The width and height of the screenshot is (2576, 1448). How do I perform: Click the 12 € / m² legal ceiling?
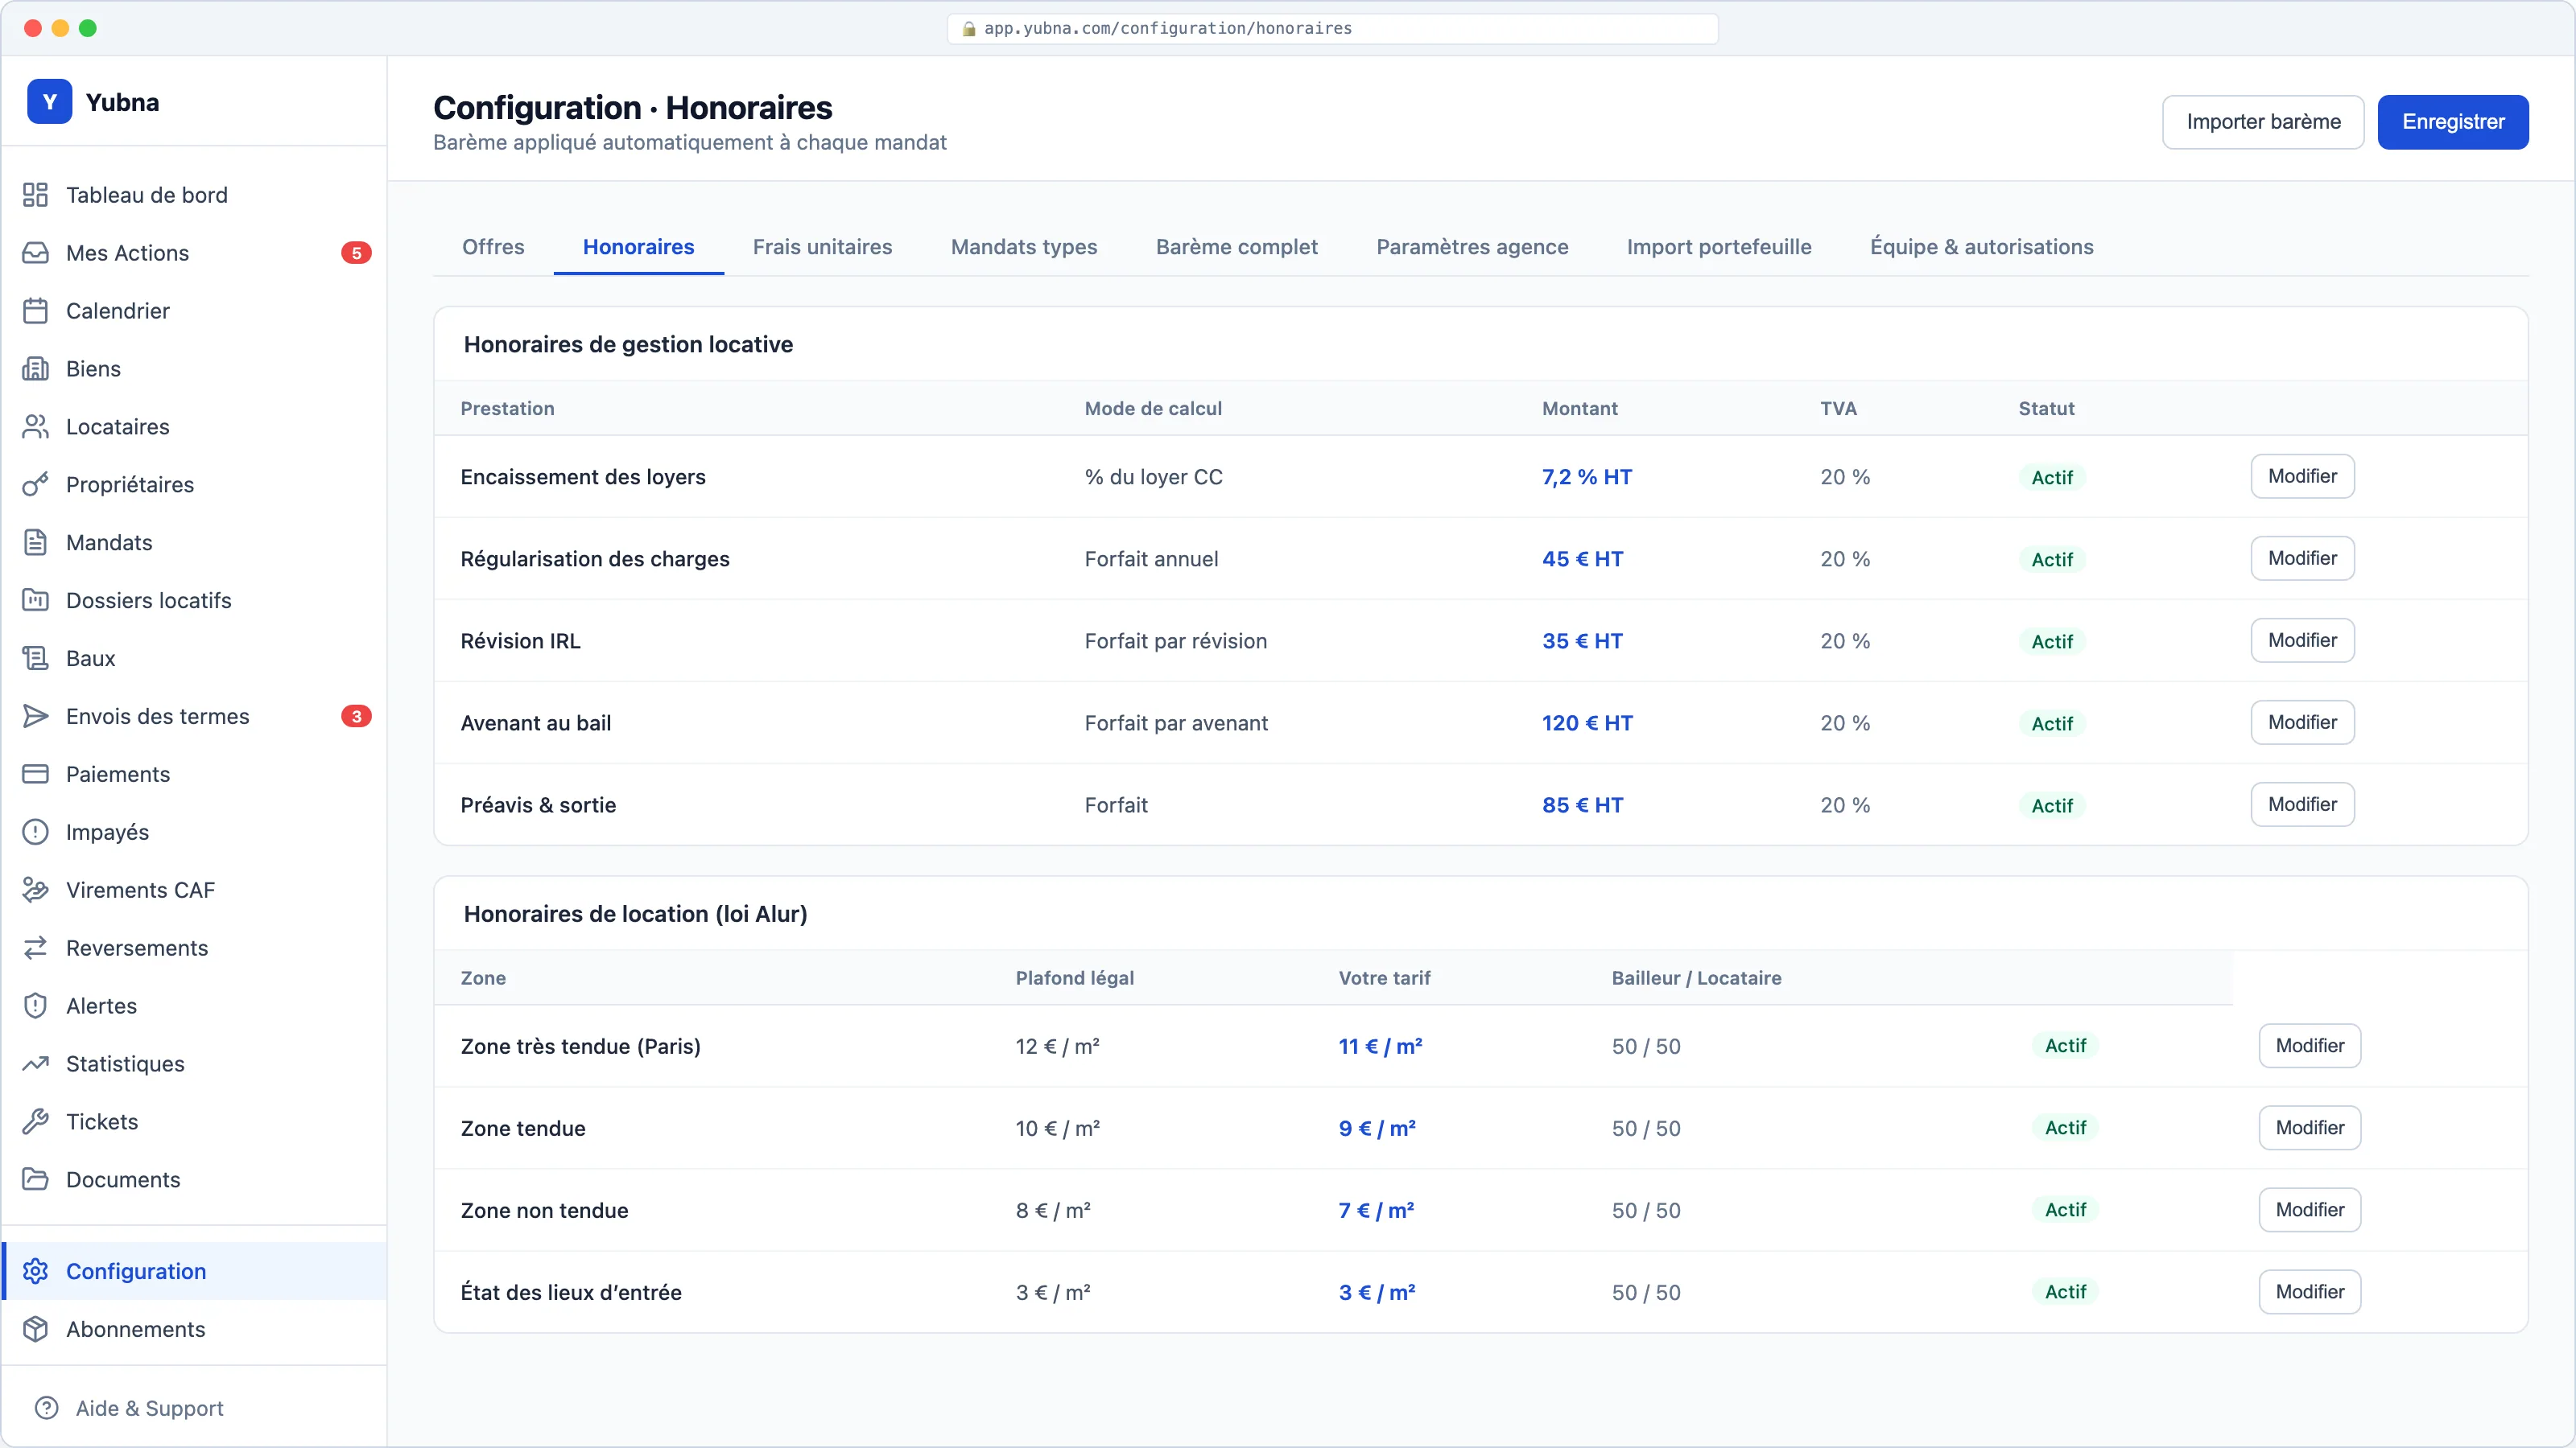1057,1047
